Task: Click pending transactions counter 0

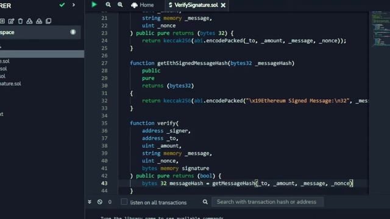Action: 110,202
